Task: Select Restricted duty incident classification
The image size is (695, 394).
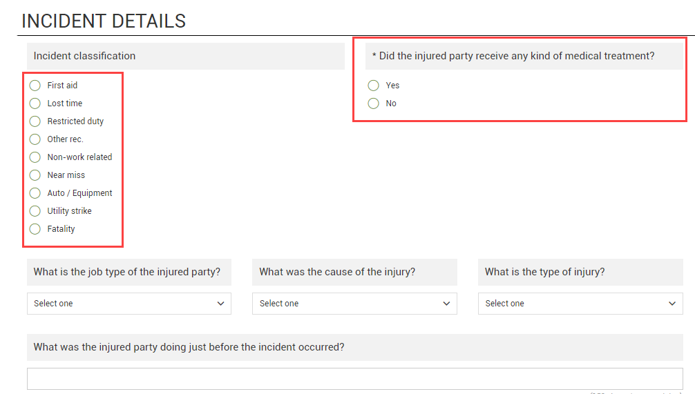Action: (x=35, y=121)
